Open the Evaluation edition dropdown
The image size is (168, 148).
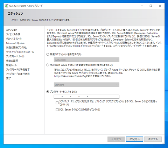pos(86,60)
